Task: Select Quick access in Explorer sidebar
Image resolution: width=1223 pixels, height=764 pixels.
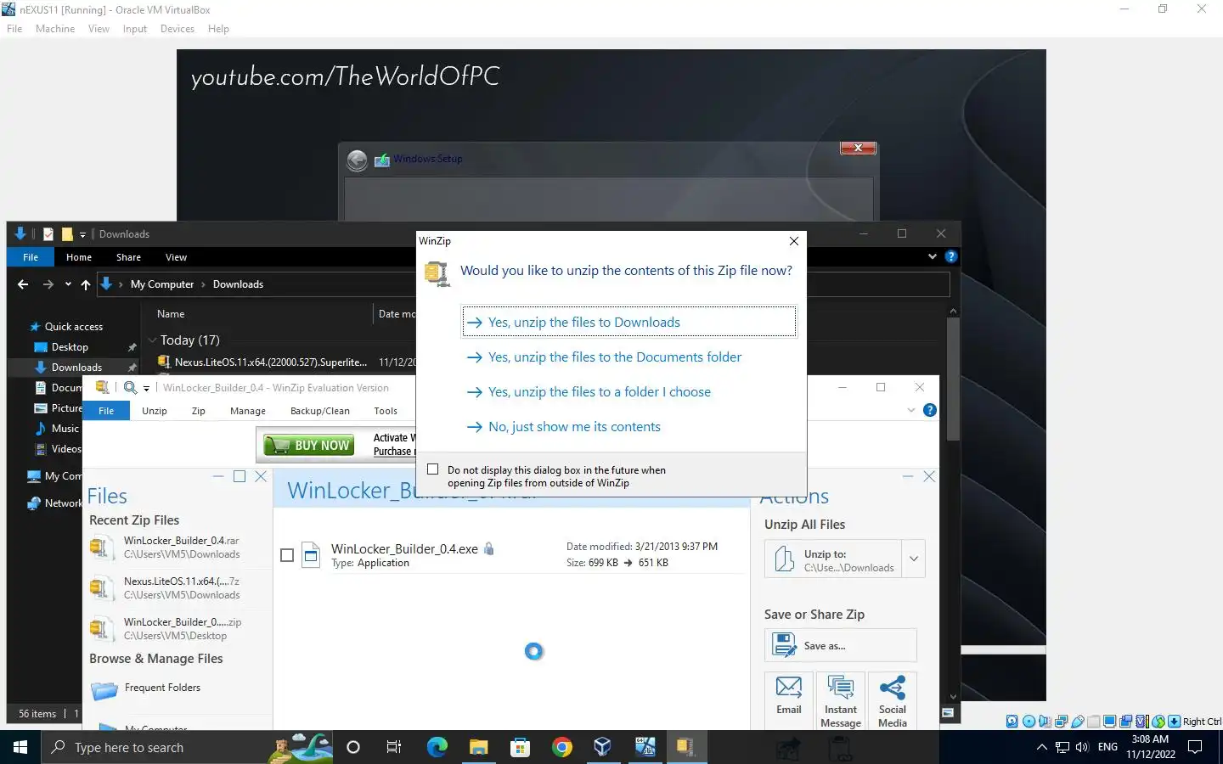Action: pos(66,327)
